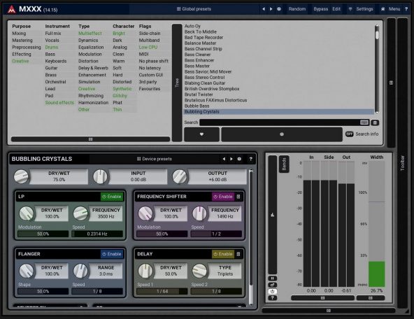
Task: Open the help question mark in title bar
Action: point(406,9)
